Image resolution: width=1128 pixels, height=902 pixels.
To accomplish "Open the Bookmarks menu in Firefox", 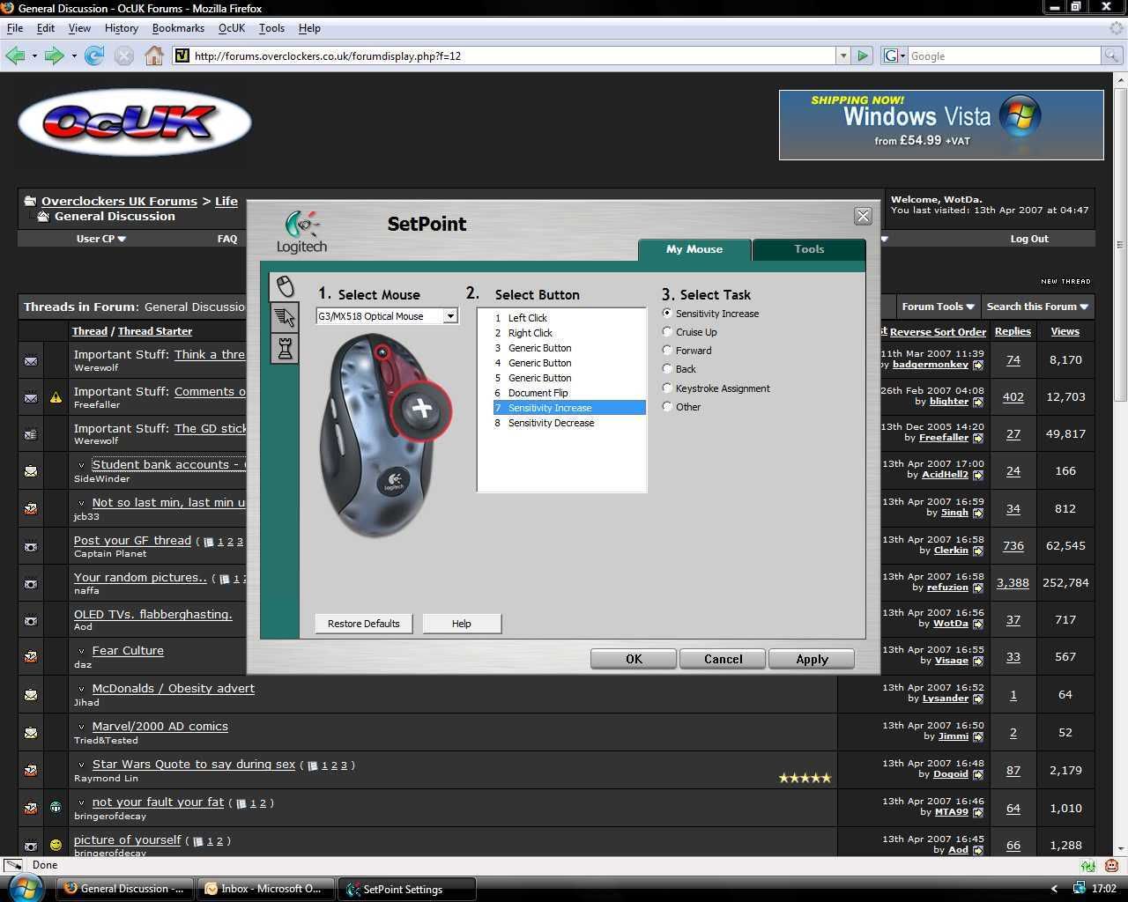I will point(178,28).
